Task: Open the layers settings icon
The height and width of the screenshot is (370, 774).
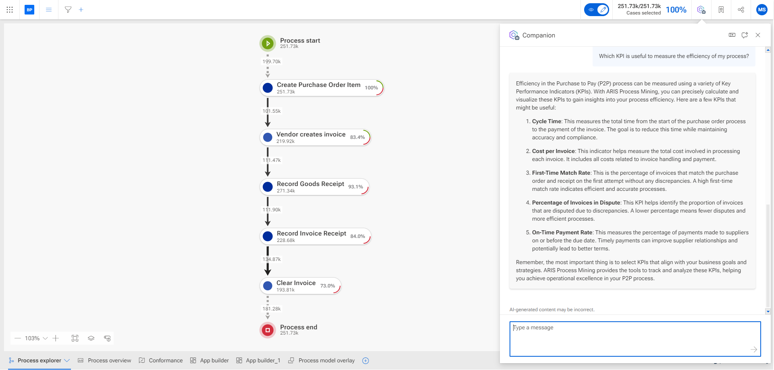Action: (91, 338)
